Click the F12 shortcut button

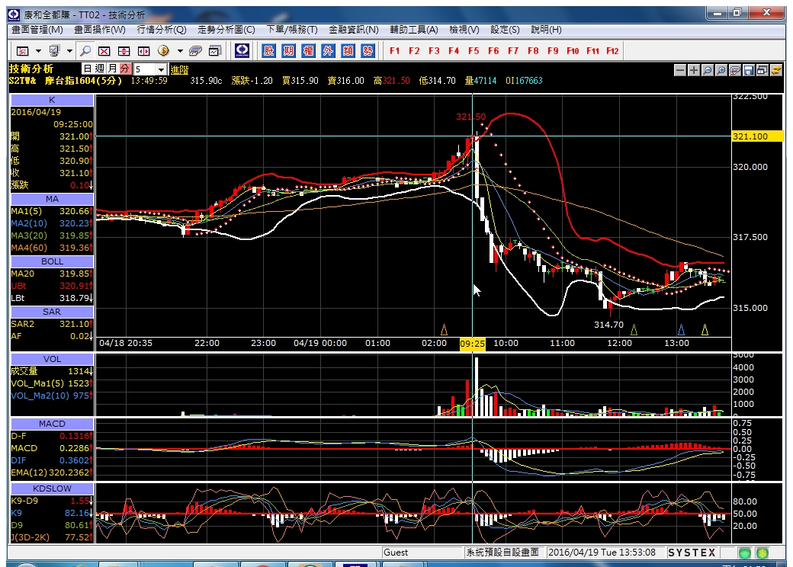(612, 50)
